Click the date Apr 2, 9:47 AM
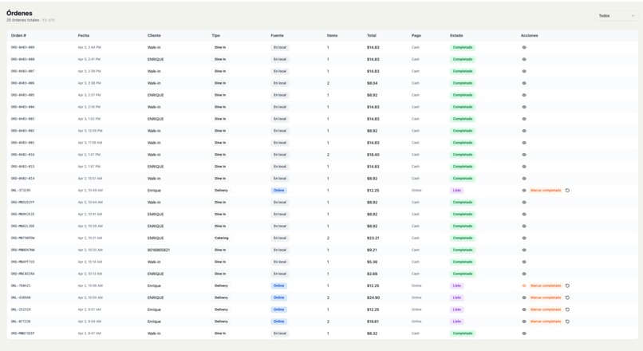This screenshot has width=643, height=351. [x=89, y=333]
